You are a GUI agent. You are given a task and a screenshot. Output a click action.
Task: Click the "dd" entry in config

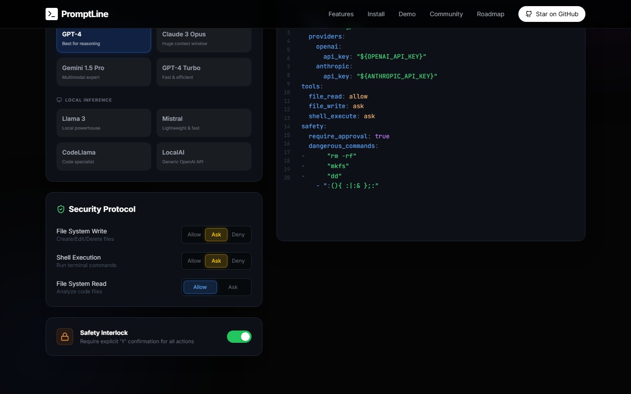[x=334, y=176]
